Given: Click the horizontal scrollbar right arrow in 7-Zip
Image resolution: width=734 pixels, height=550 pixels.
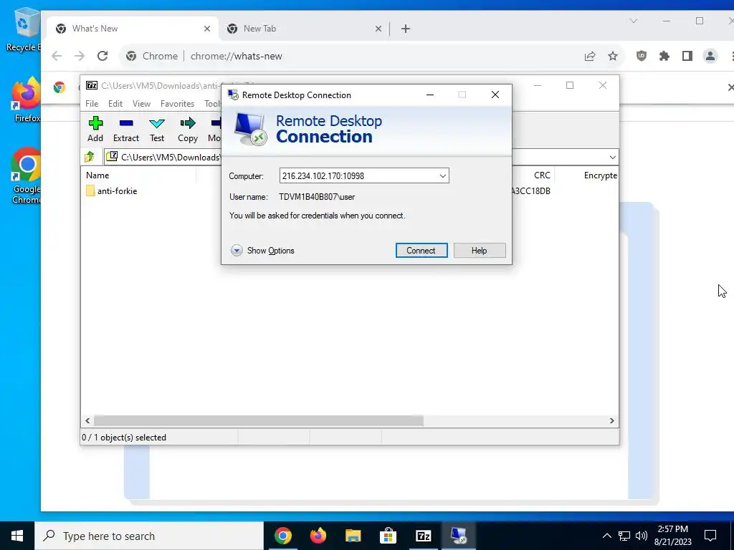Looking at the screenshot, I should pos(612,421).
